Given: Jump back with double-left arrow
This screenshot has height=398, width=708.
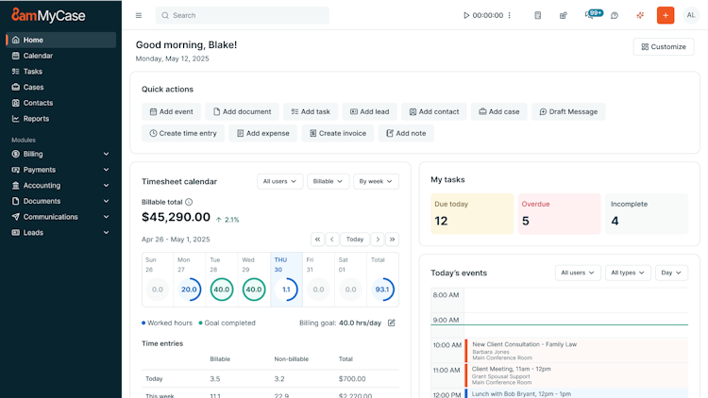Looking at the screenshot, I should coord(317,240).
